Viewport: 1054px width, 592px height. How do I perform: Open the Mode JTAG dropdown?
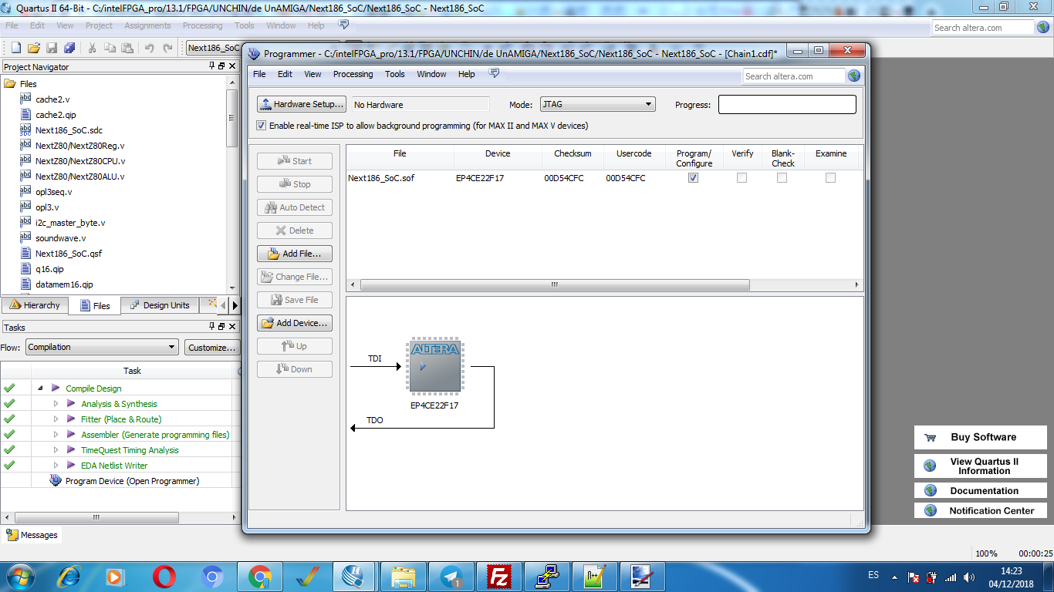pyautogui.click(x=597, y=104)
